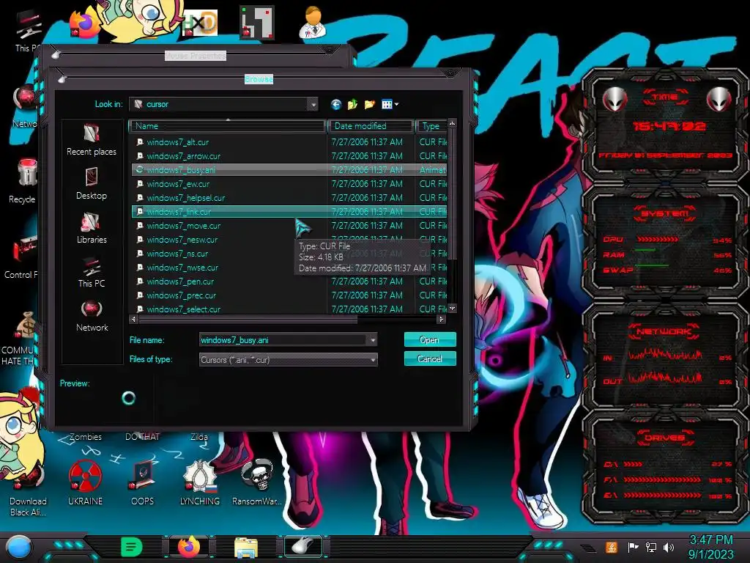750x563 pixels.
Task: Open the HxD desktop icon
Action: coord(200,23)
